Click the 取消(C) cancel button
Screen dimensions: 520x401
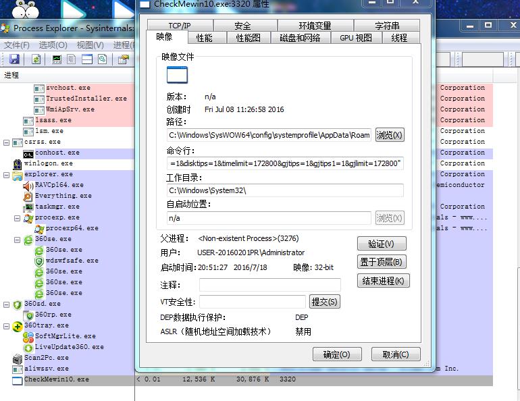(x=396, y=354)
